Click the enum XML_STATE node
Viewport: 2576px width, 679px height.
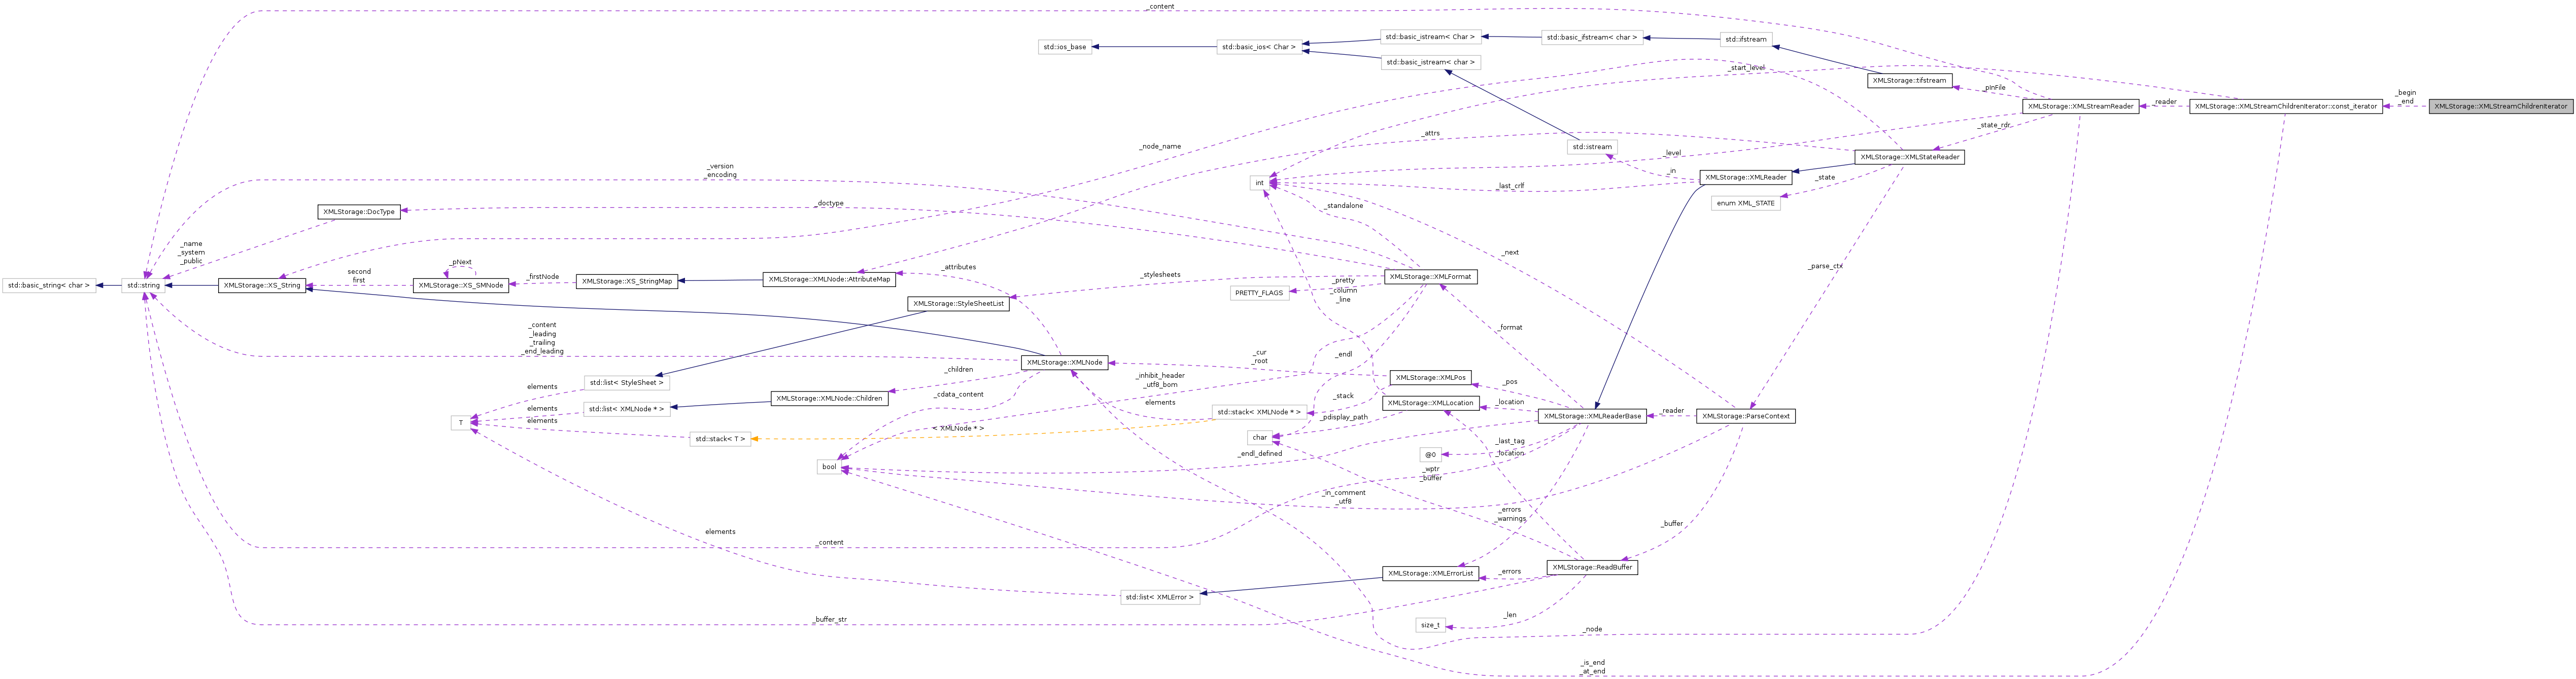coord(1746,203)
